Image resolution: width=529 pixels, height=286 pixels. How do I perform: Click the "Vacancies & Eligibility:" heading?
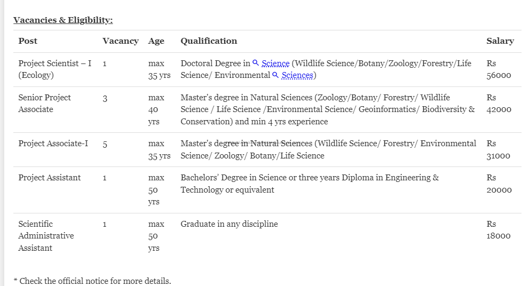pos(63,20)
